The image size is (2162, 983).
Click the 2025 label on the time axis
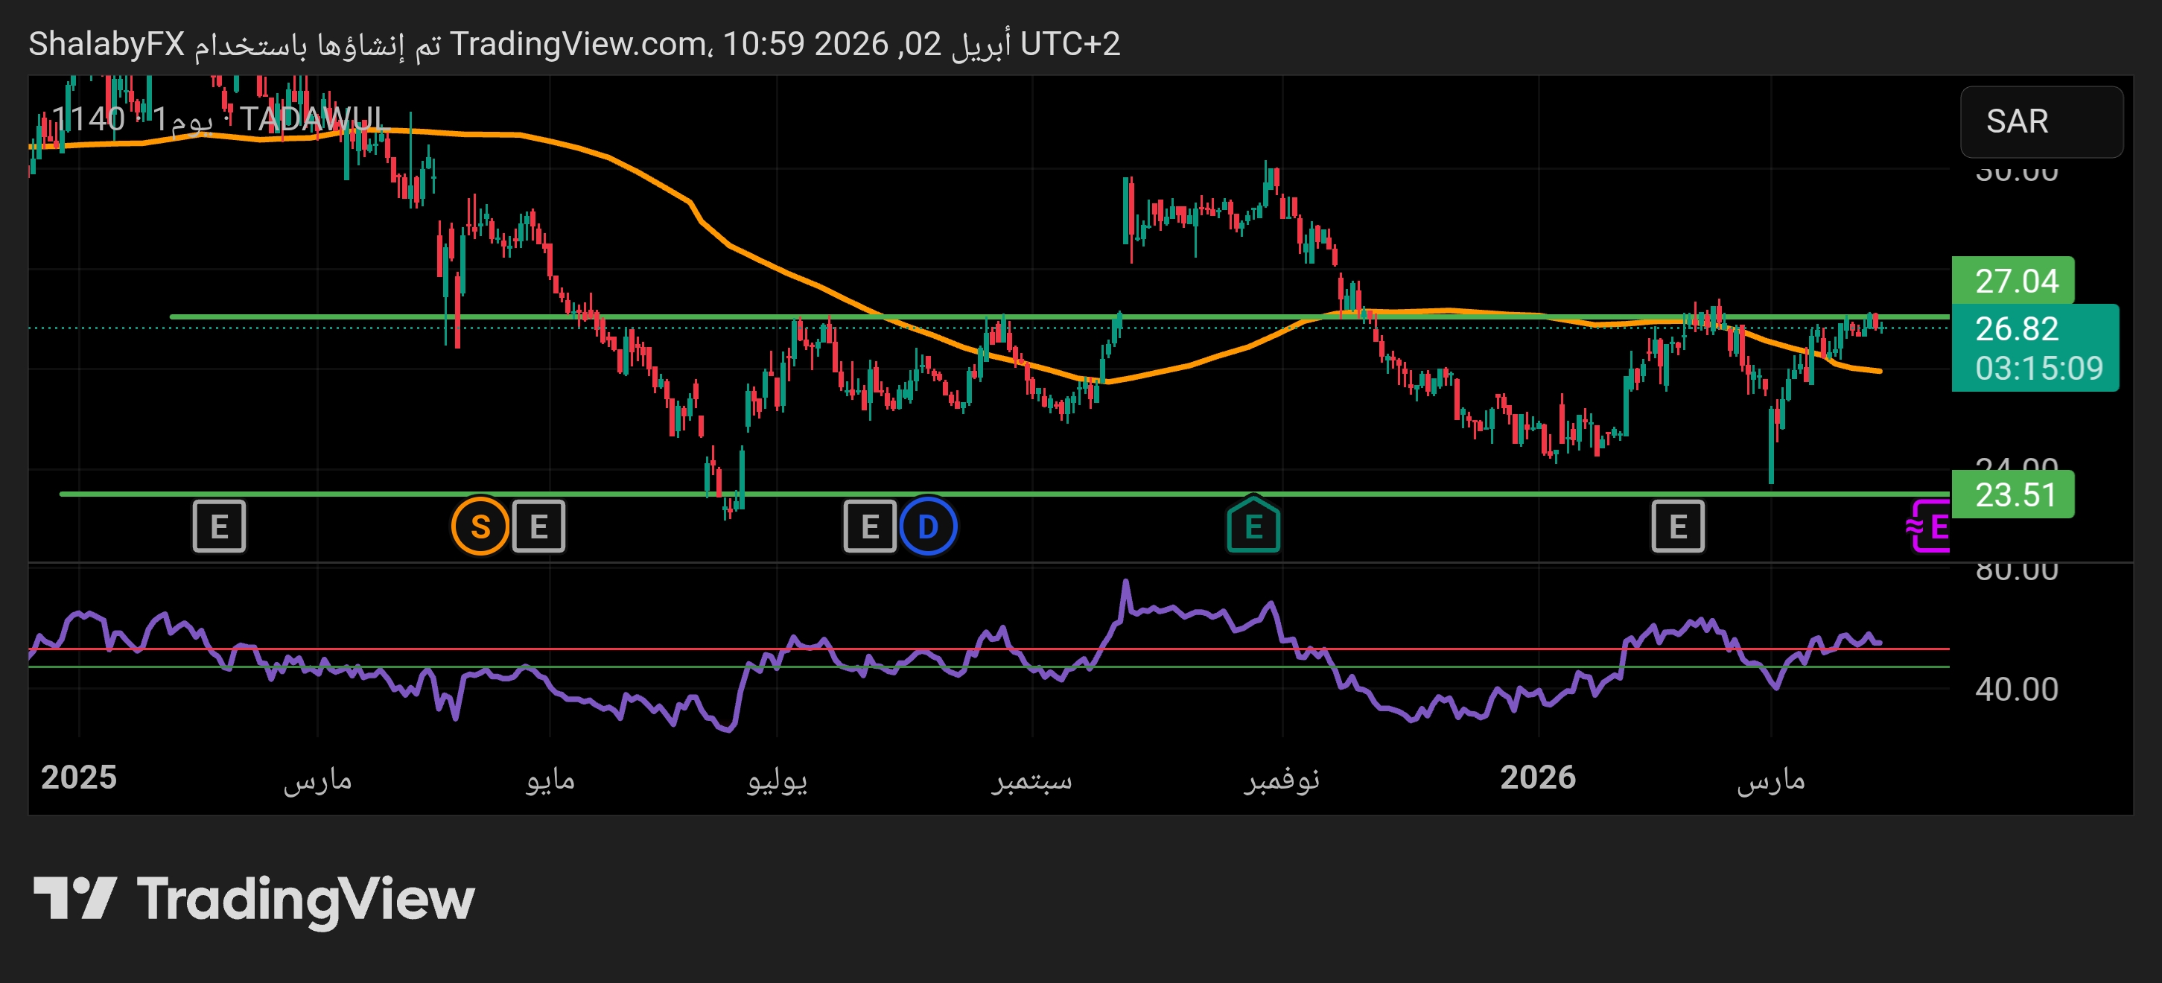(x=79, y=777)
